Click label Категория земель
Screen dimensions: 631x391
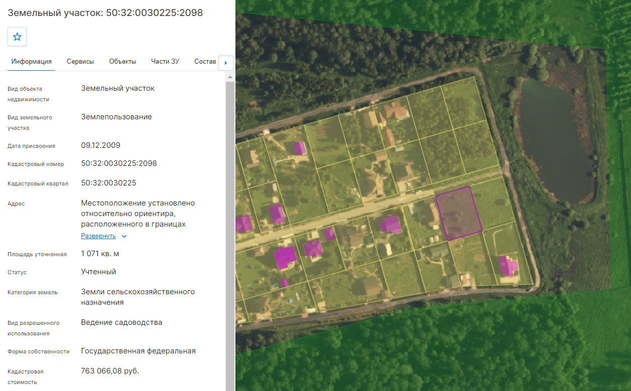(33, 292)
